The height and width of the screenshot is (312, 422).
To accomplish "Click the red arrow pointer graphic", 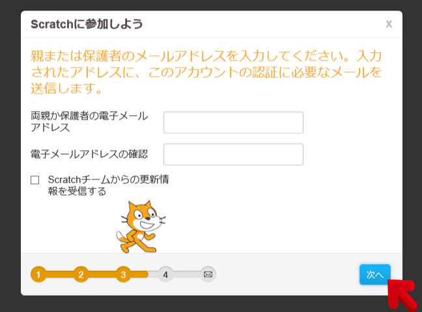I will point(402,294).
